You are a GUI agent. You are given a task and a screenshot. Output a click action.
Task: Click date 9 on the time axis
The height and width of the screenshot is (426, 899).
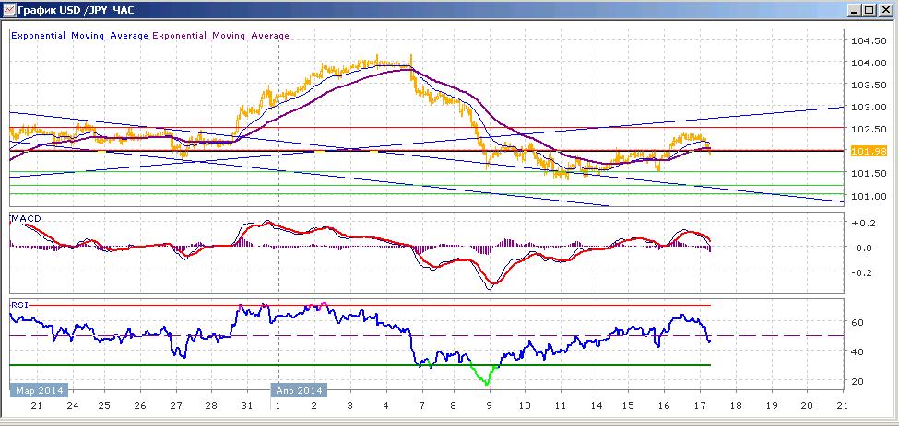tap(489, 406)
